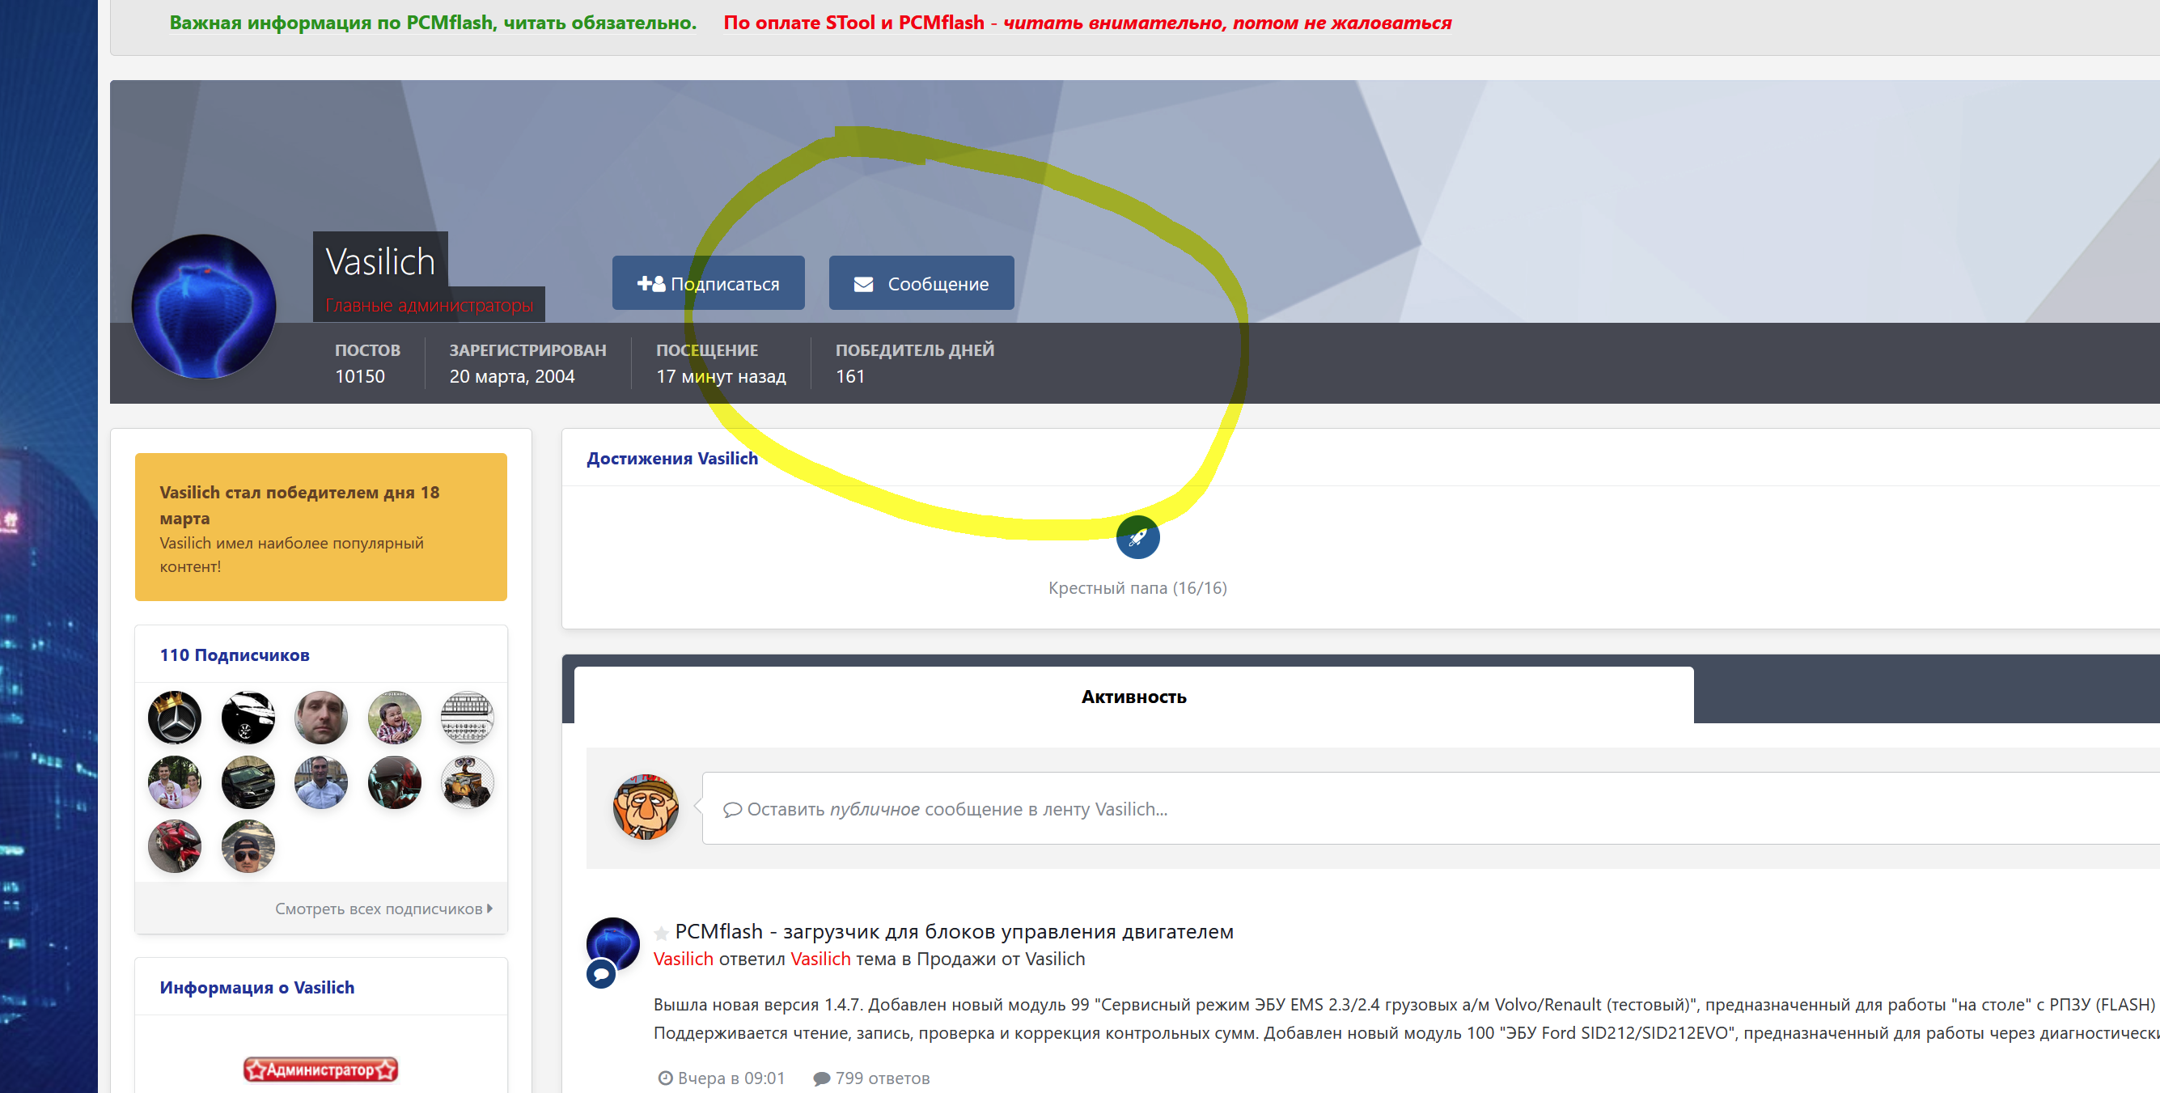Screen dimensions: 2160x1093
Task: Open the 110 Подписчиков heading link
Action: pos(234,655)
